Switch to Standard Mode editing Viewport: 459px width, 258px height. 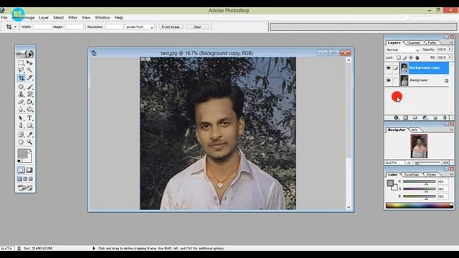pyautogui.click(x=21, y=170)
